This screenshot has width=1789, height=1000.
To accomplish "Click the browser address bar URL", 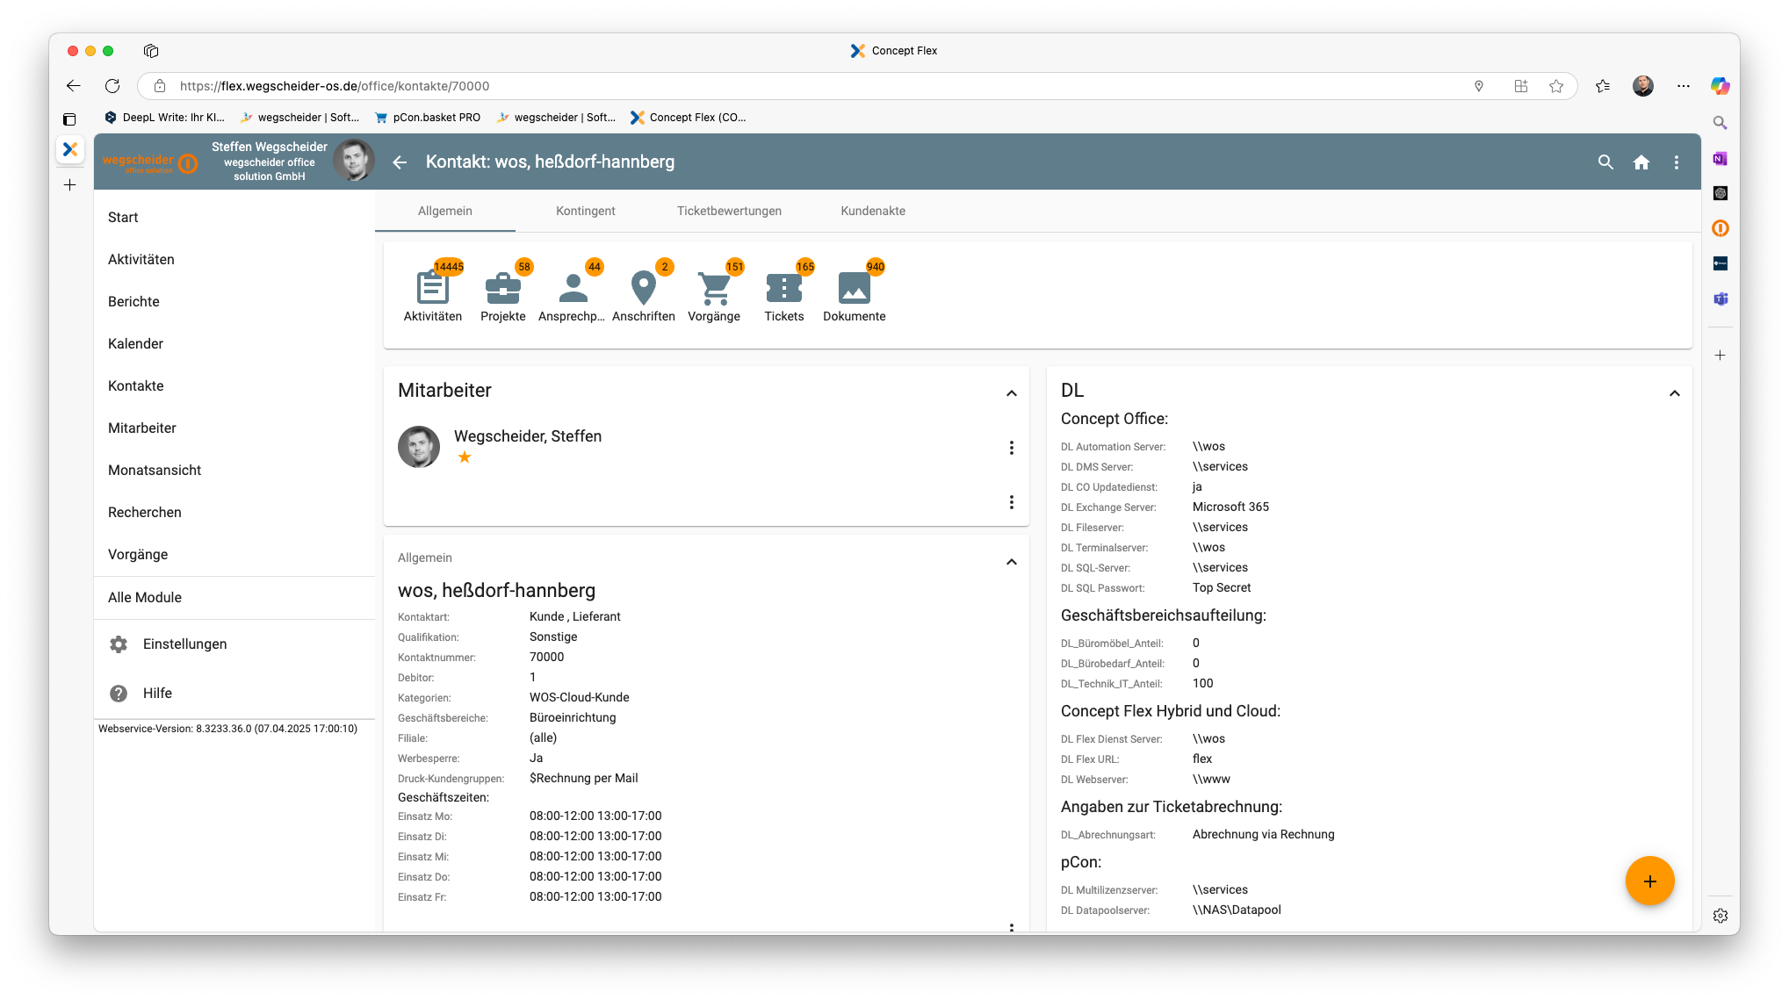I will point(335,86).
